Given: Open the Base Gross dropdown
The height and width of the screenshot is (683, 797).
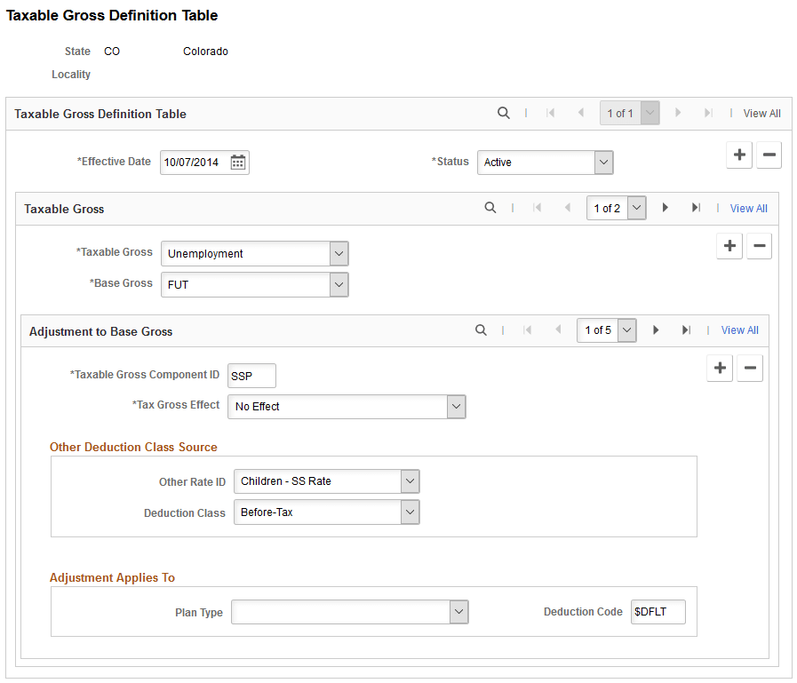Looking at the screenshot, I should point(339,284).
